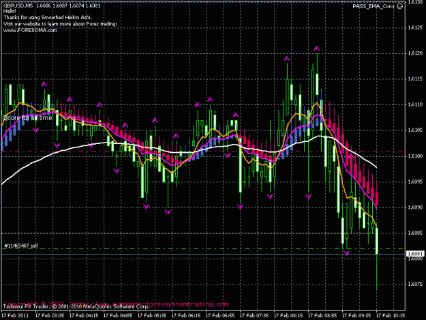This screenshot has height=320, width=426.
Task: Select the '#11465407 sell' order label
Action: point(21,246)
